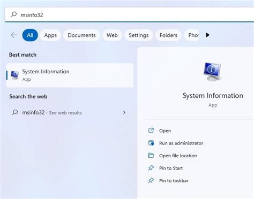Click the search box containing msinfo32
The height and width of the screenshot is (199, 254).
click(x=130, y=14)
